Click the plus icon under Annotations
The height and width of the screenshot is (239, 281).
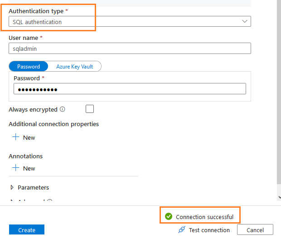pos(15,168)
